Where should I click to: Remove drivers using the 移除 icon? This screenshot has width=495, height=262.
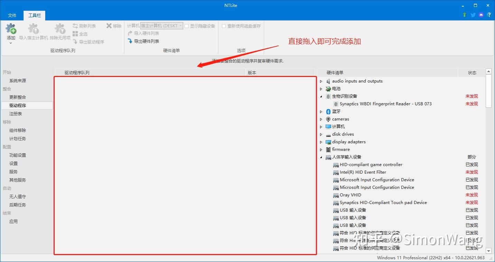pos(113,26)
